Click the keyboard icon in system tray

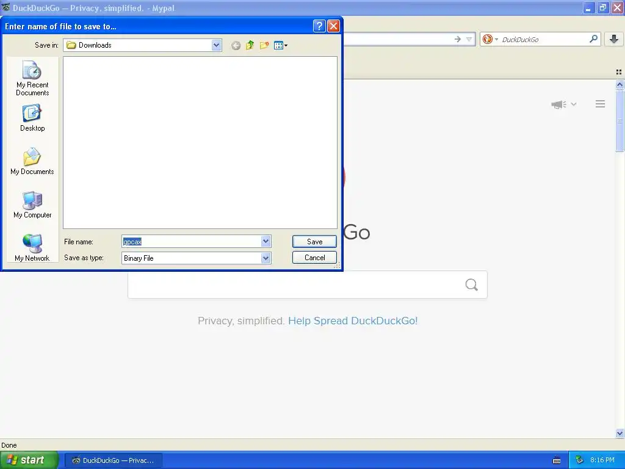557,460
